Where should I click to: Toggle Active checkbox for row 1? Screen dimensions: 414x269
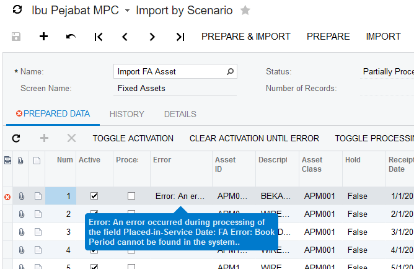pos(94,196)
